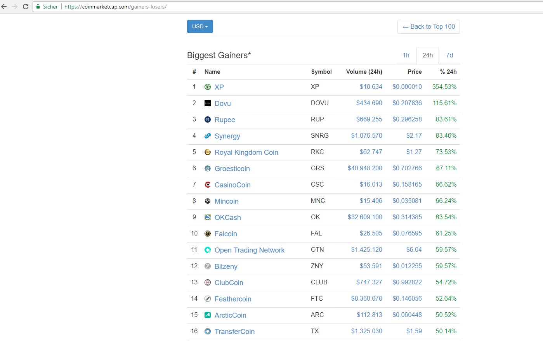Click the Name column header
Image resolution: width=543 pixels, height=341 pixels.
[212, 72]
